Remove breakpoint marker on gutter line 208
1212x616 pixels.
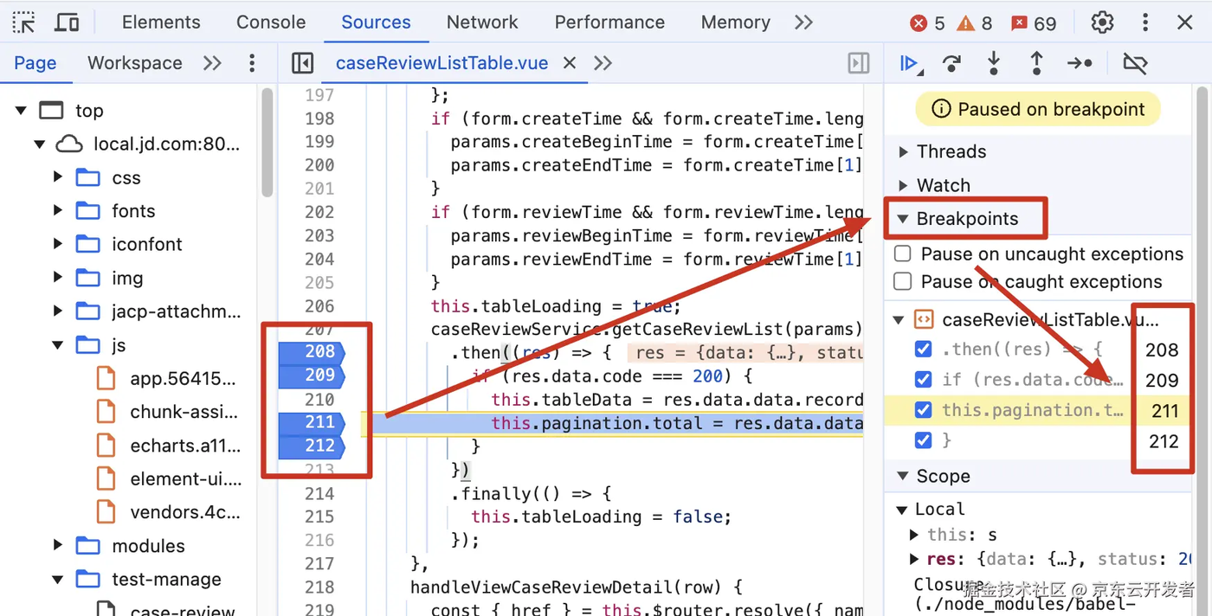pos(312,352)
